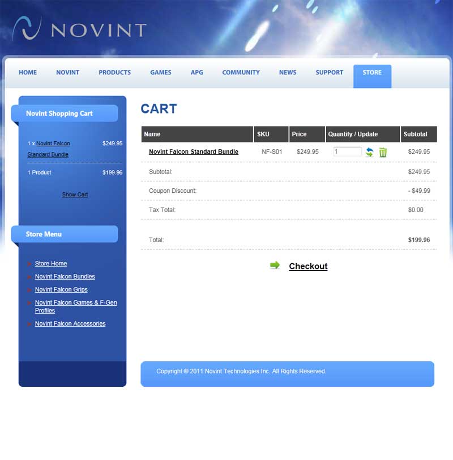Viewport: 453px width, 460px height.
Task: Click the Show Cart link
Action: pyautogui.click(x=75, y=195)
